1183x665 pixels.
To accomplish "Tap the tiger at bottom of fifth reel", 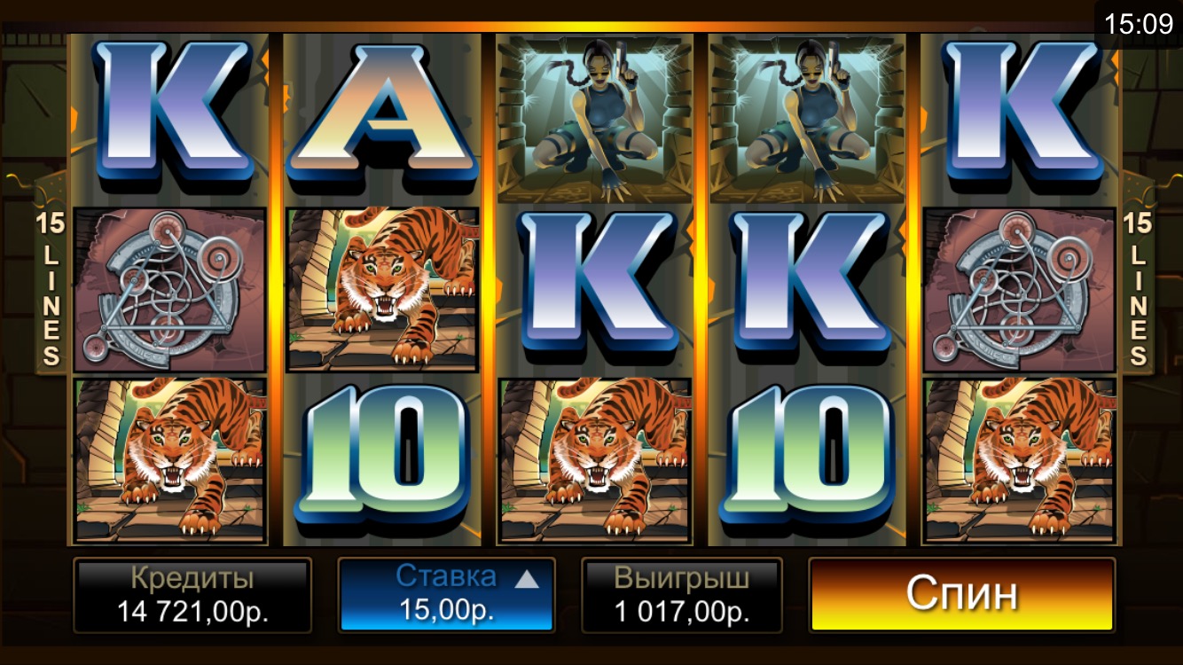I will (x=1020, y=460).
